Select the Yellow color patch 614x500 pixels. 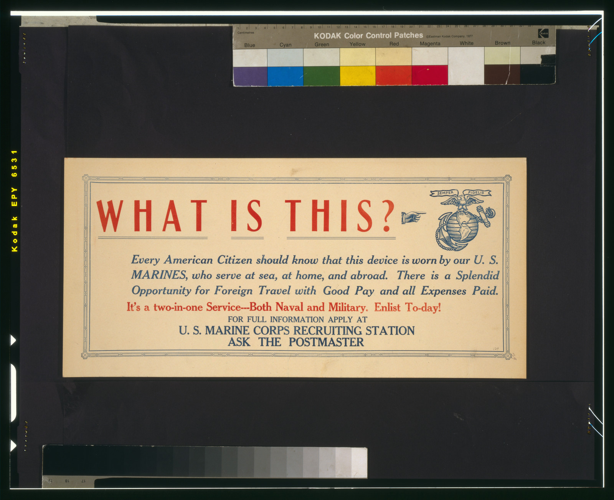tap(358, 75)
